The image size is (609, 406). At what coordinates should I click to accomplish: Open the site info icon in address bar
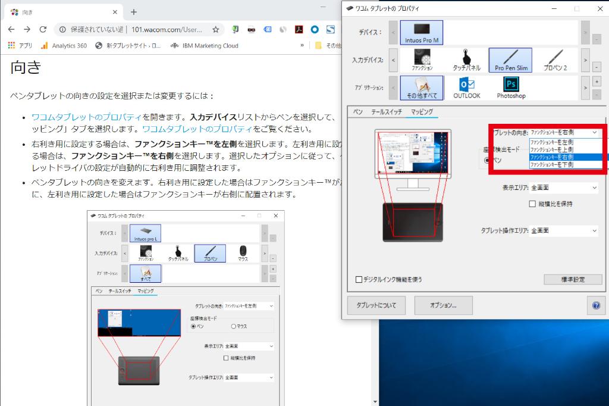62,29
